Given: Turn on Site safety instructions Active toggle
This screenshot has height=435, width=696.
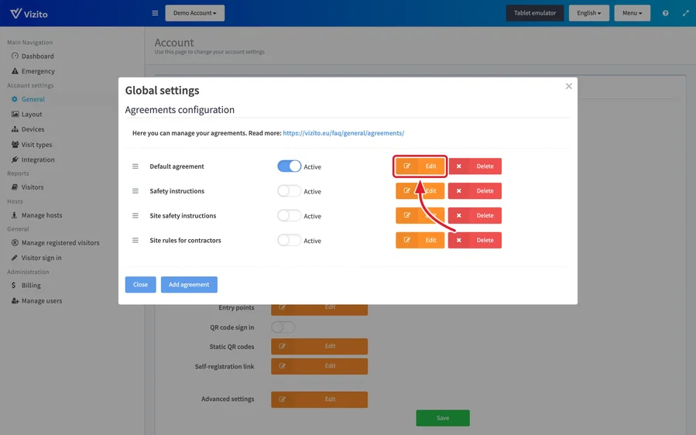Looking at the screenshot, I should point(289,216).
